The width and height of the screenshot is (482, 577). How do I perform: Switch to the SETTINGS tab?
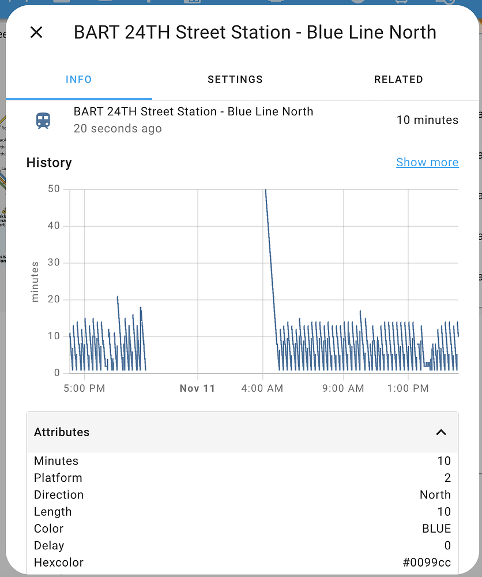tap(235, 80)
